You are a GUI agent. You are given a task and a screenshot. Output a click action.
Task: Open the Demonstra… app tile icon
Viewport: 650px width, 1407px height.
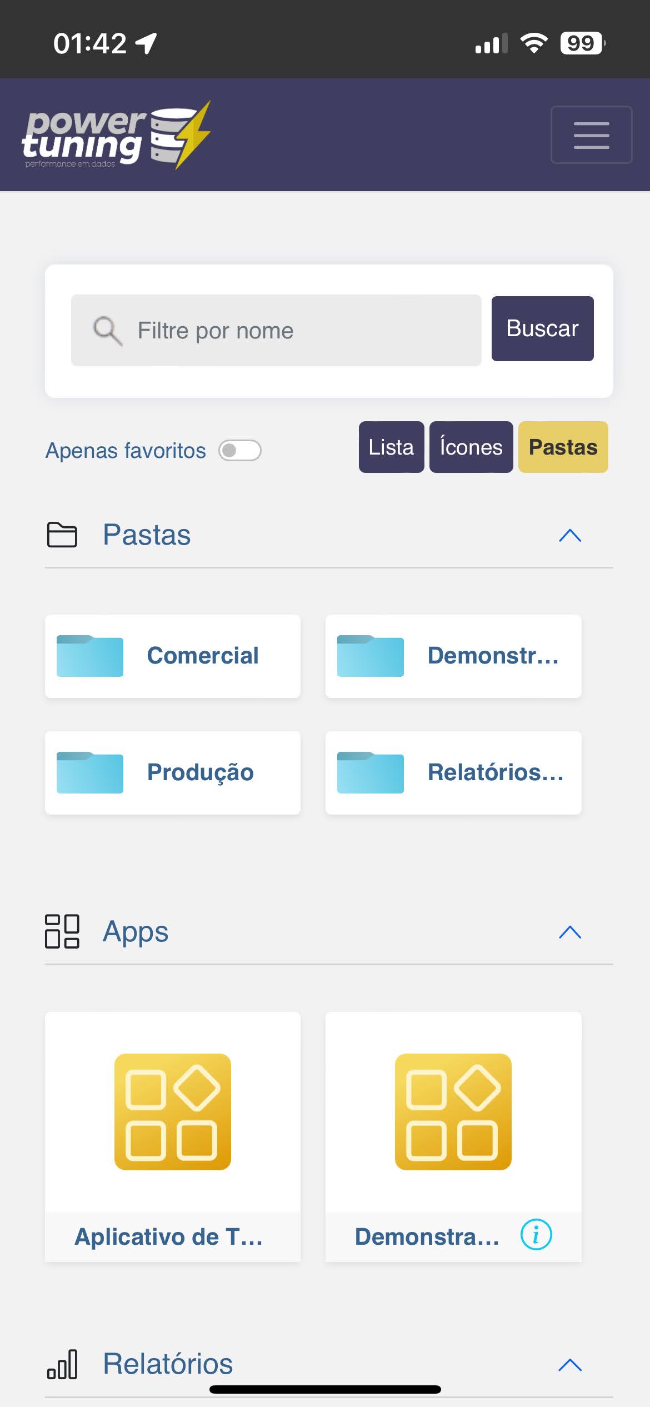[453, 1112]
